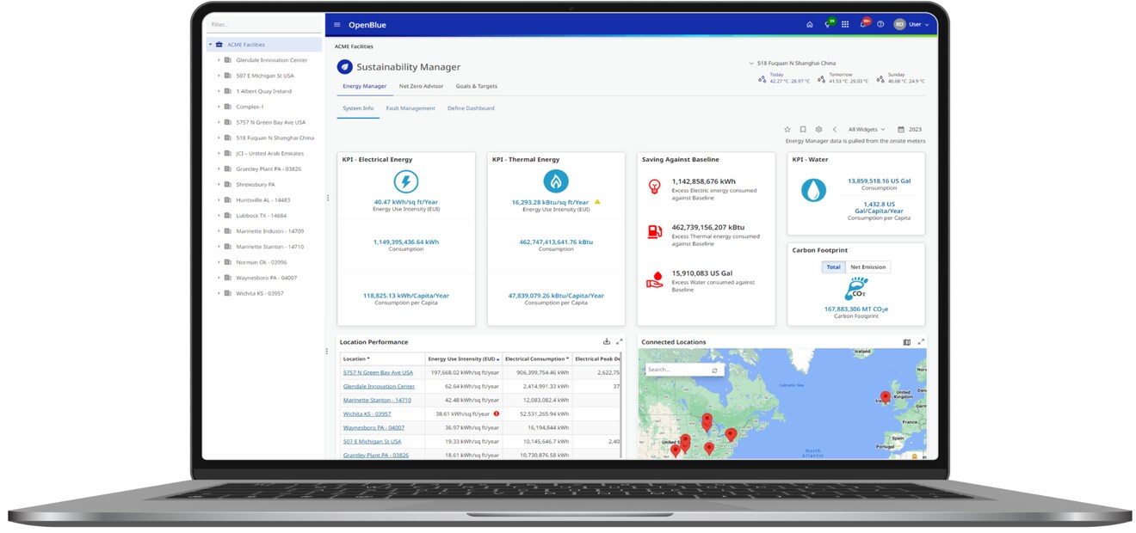Image resolution: width=1136 pixels, height=533 pixels.
Task: Open widget settings gear icon
Action: click(818, 130)
